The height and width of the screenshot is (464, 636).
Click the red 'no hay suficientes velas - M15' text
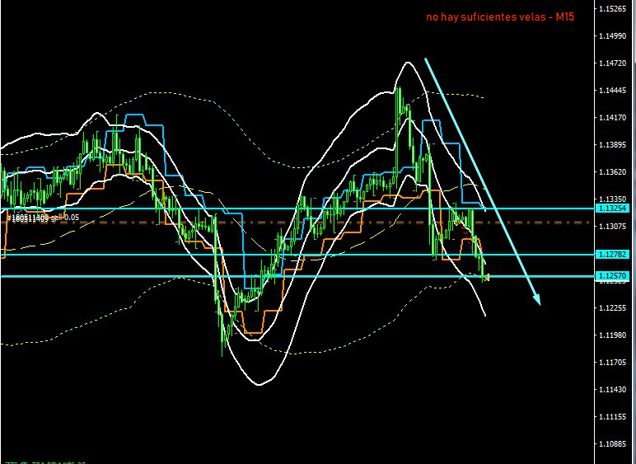tap(499, 16)
